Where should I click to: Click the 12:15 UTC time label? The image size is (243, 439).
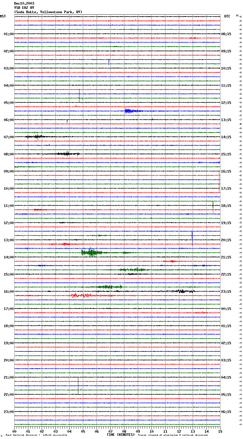226,103
